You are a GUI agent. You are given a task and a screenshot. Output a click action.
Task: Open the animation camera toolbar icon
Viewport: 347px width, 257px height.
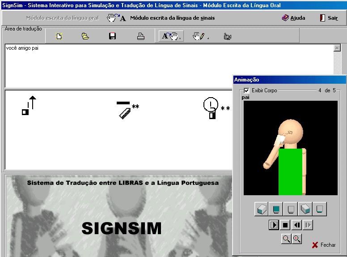[227, 36]
